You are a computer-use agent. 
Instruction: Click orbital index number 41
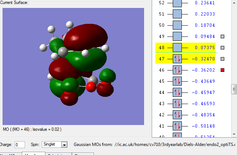click(162, 126)
